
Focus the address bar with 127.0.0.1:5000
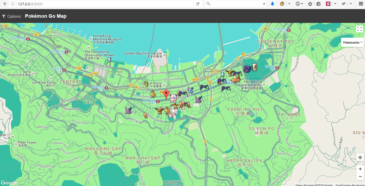(105, 4)
